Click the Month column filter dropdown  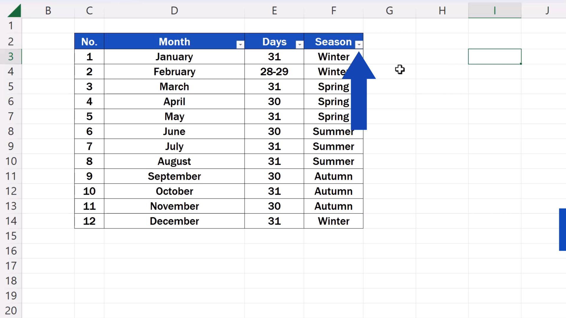coord(240,44)
